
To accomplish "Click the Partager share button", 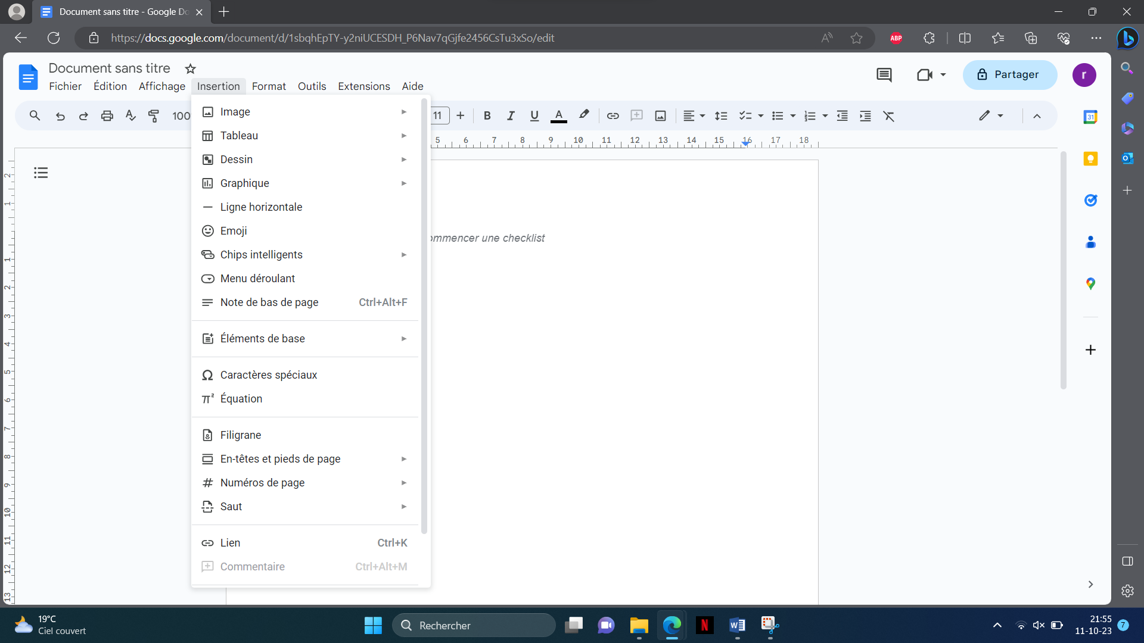I will pos(1010,75).
